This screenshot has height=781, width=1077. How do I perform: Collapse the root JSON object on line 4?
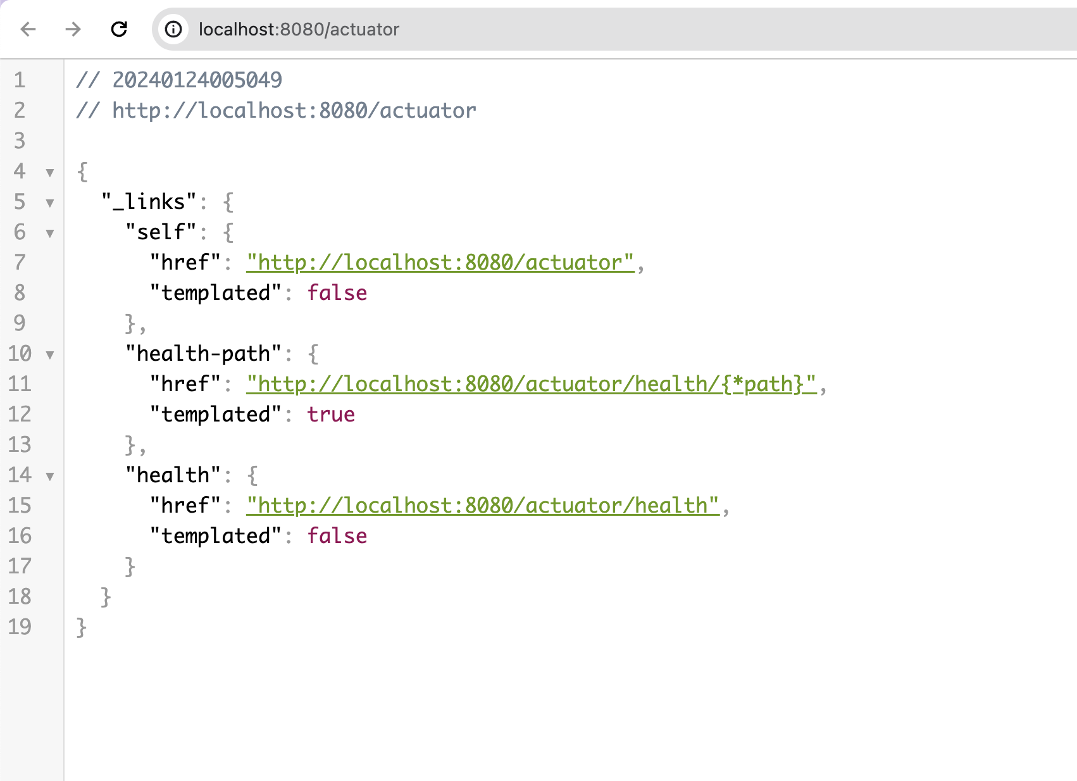[50, 172]
